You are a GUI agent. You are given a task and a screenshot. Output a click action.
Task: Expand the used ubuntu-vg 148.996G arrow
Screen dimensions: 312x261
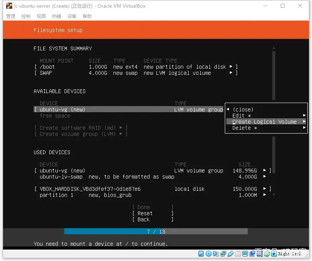coord(265,170)
